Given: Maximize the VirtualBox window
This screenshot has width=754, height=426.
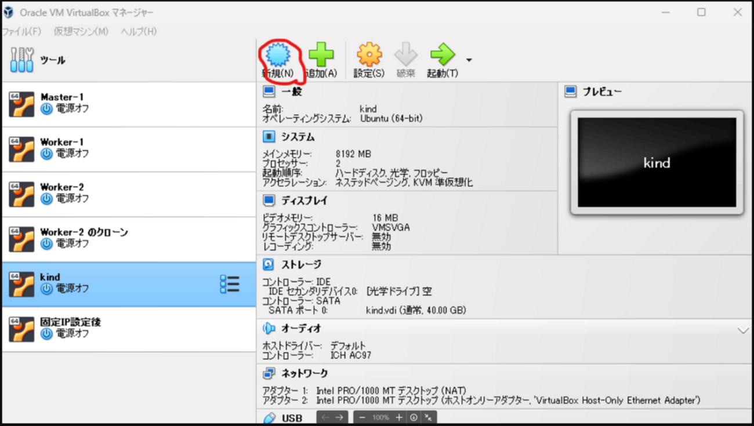Looking at the screenshot, I should [x=701, y=12].
